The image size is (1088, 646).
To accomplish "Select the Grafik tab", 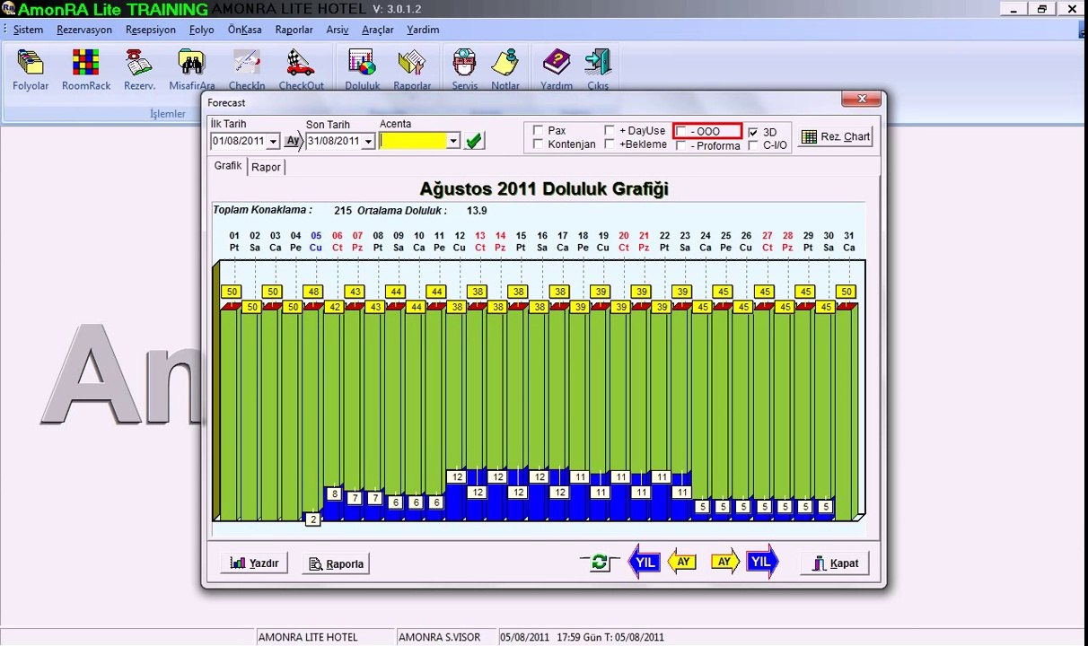I will pos(228,166).
